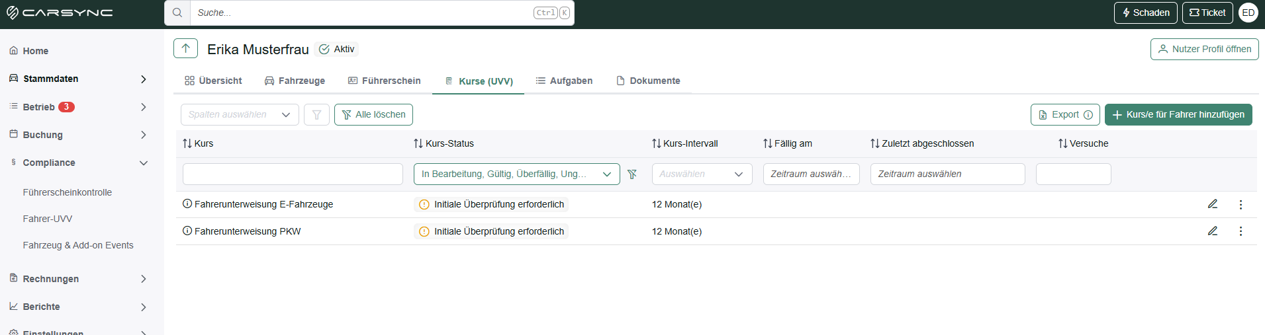Click Fällig am Zeitraum auswählen field
Screen dimensions: 1265x335
coord(811,174)
